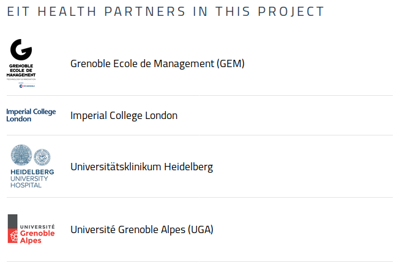Image resolution: width=413 pixels, height=263 pixels.
Task: Open the Universitätsklinikum Heidelberg partner link
Action: [x=141, y=167]
